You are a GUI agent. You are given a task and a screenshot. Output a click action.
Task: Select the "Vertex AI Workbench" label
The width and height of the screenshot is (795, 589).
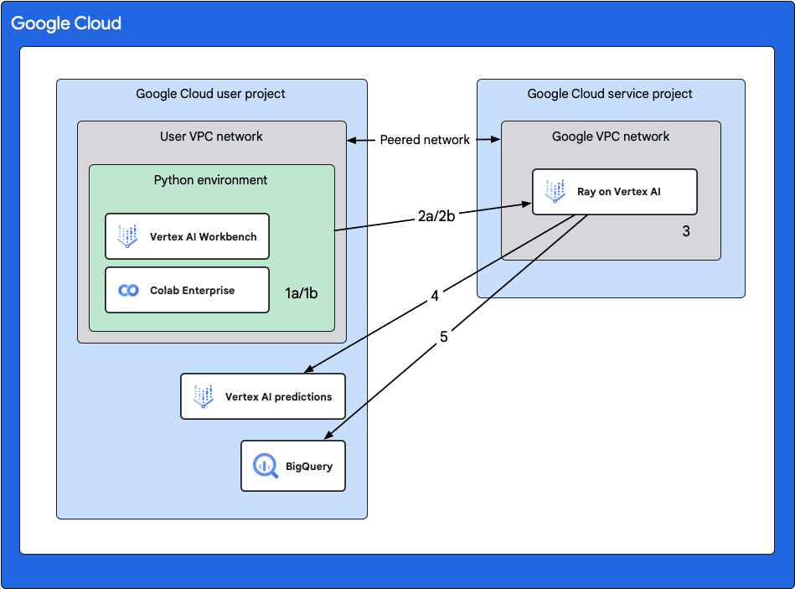(x=204, y=237)
